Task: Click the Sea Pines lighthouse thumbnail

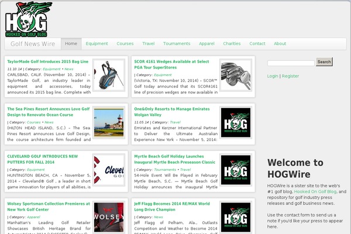Action: 109,122
